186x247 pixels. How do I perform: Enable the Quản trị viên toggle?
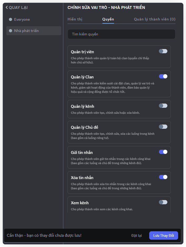(163, 51)
